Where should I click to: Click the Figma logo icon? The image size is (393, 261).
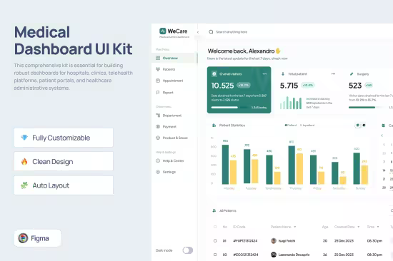[23, 238]
